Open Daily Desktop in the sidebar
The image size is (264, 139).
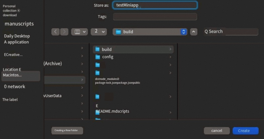point(17,36)
